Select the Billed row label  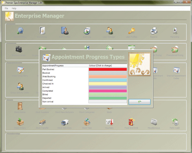45,94
